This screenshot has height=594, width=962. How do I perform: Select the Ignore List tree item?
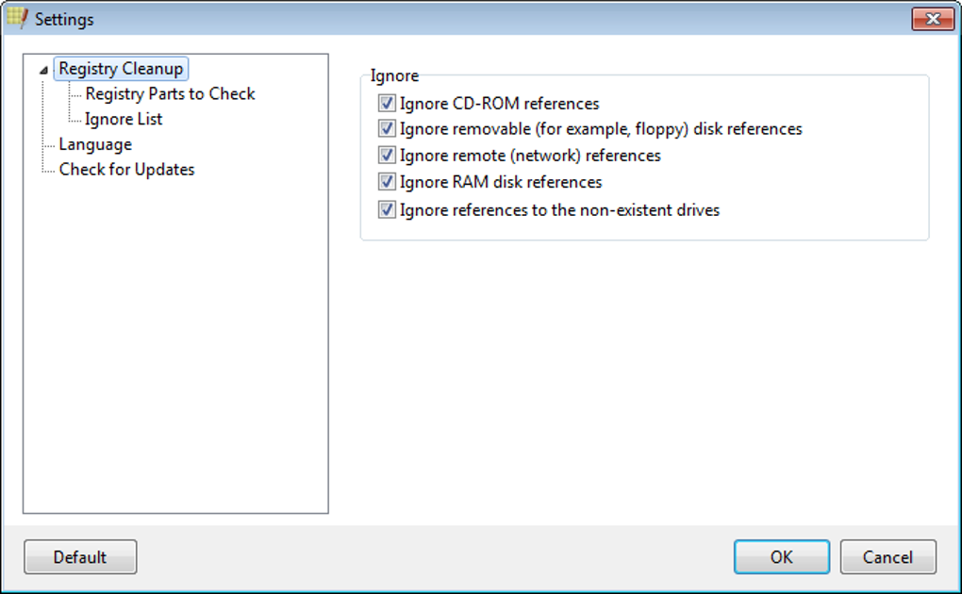pos(124,120)
